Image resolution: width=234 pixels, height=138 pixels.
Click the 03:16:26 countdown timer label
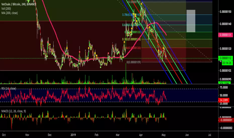coord(227,63)
